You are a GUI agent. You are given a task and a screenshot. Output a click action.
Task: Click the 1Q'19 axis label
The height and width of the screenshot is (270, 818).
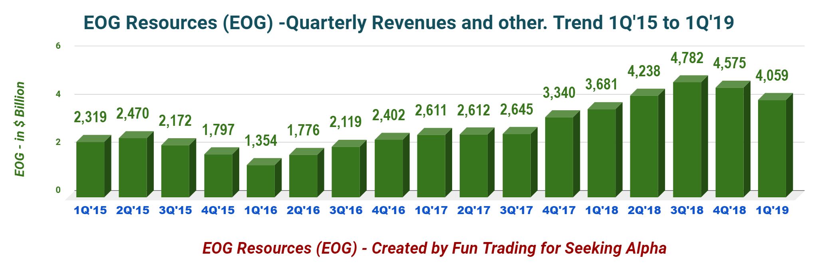pyautogui.click(x=772, y=210)
